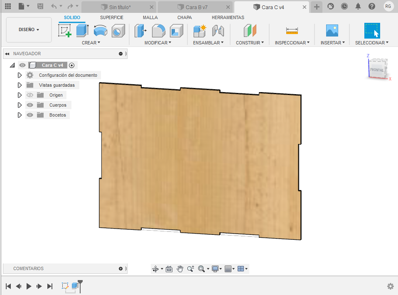Activate the Select window tool
This screenshot has width=398, height=295.
[x=372, y=31]
